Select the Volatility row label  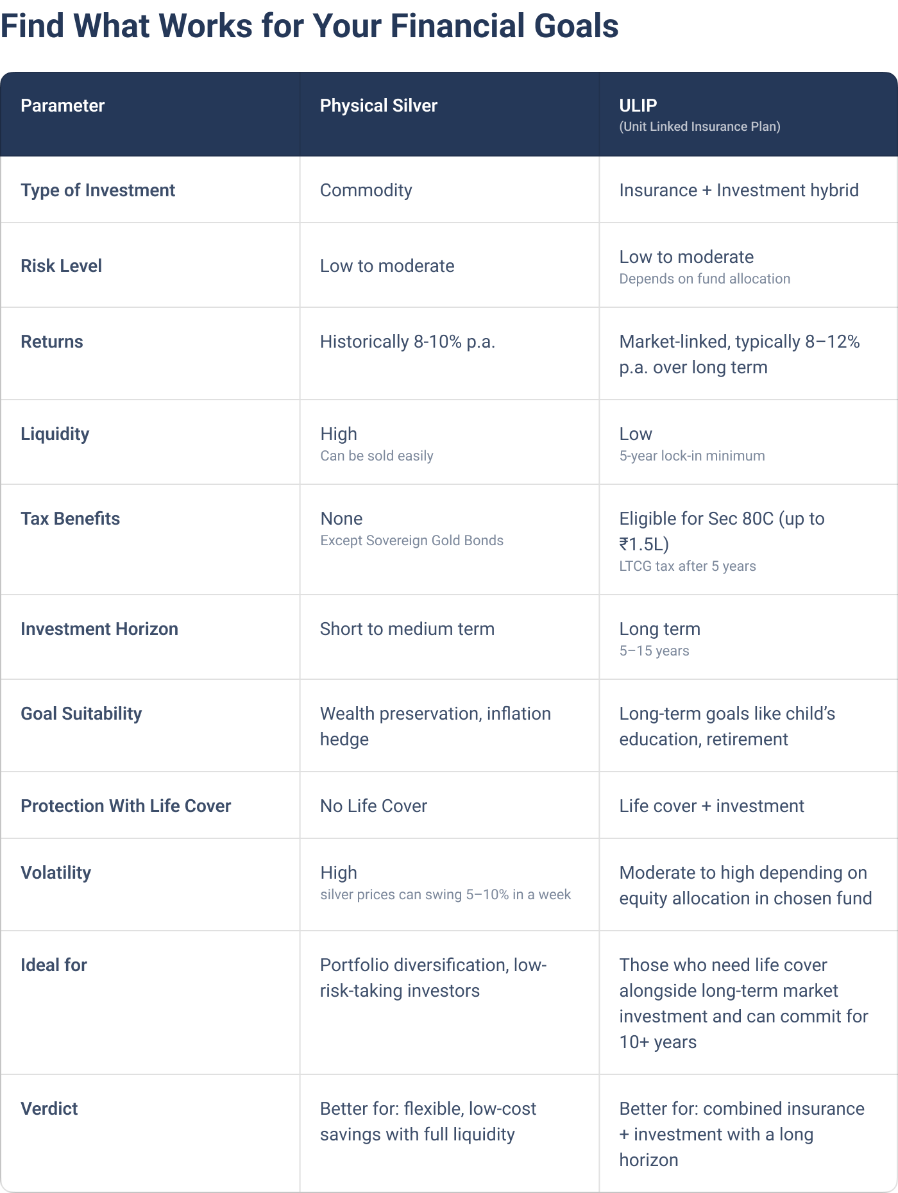point(56,873)
